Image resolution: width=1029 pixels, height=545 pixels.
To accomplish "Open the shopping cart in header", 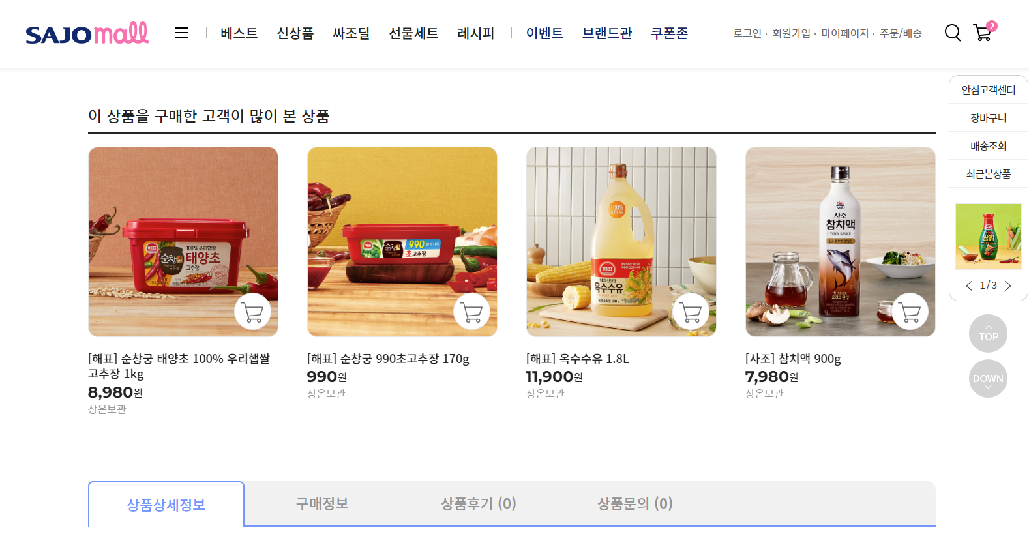I will click(983, 32).
